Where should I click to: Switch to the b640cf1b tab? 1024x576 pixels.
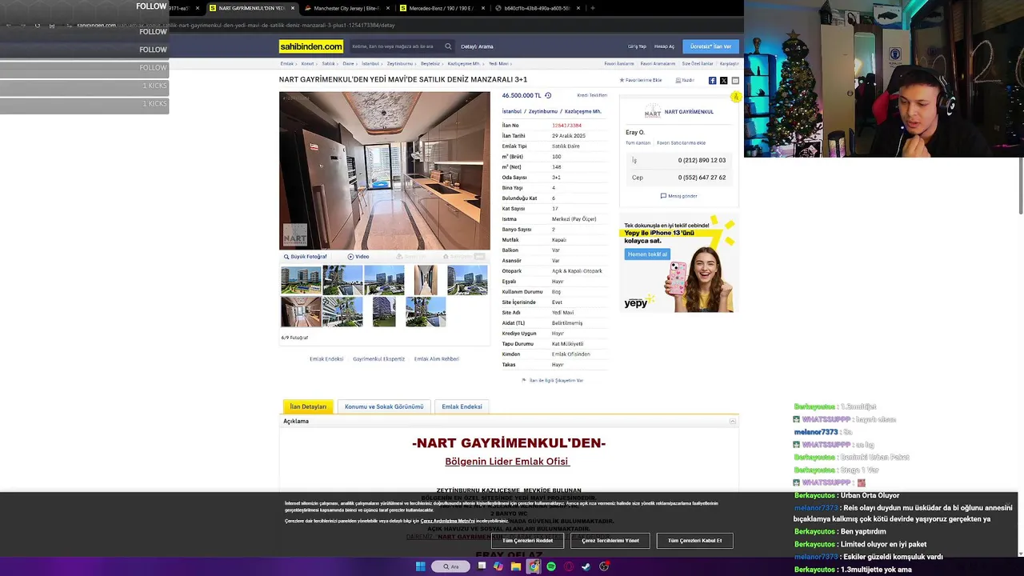(537, 8)
